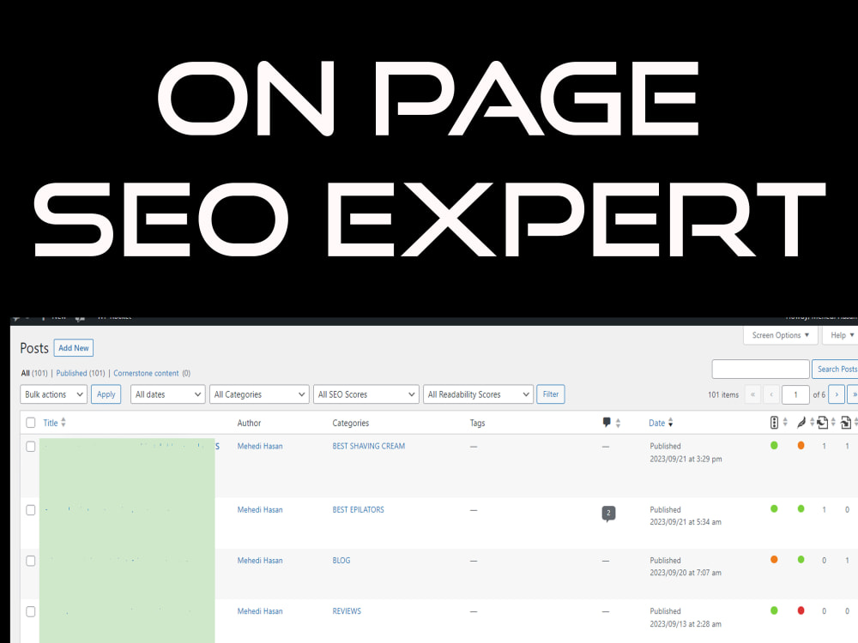
Task: Click into the search posts field
Action: 760,369
